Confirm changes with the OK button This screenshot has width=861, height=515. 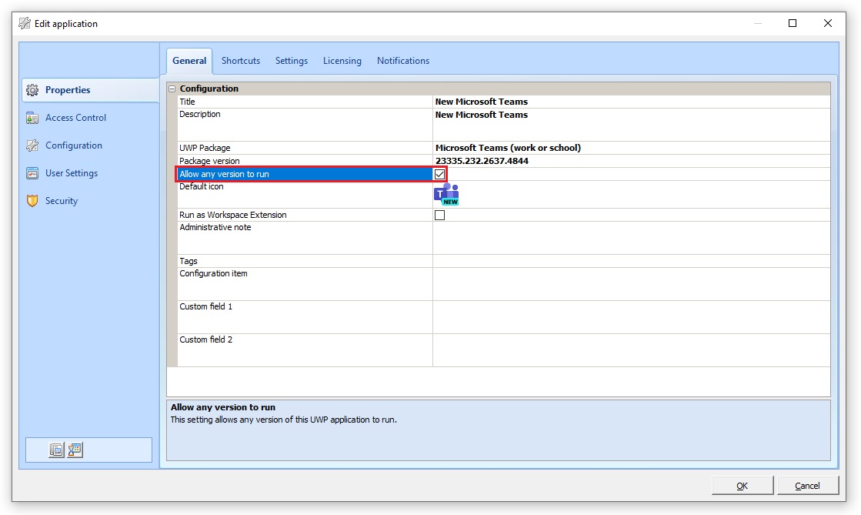741,485
